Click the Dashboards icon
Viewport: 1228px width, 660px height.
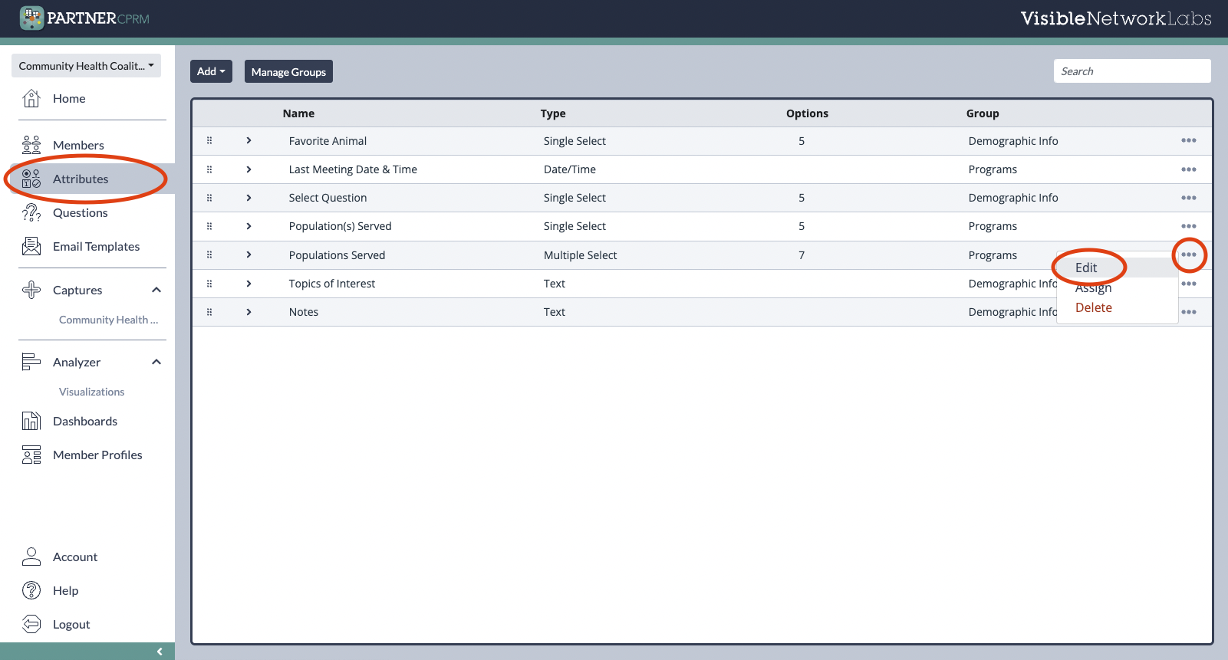[x=31, y=421]
